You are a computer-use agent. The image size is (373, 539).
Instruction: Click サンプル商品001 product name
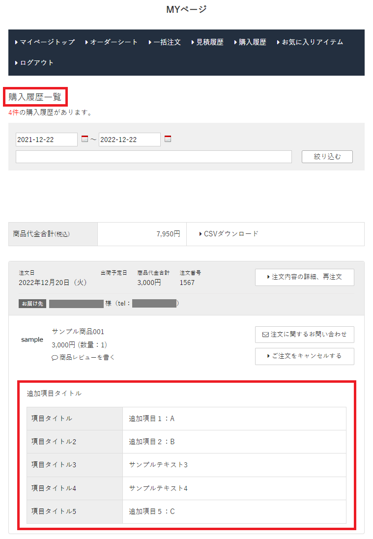point(78,332)
